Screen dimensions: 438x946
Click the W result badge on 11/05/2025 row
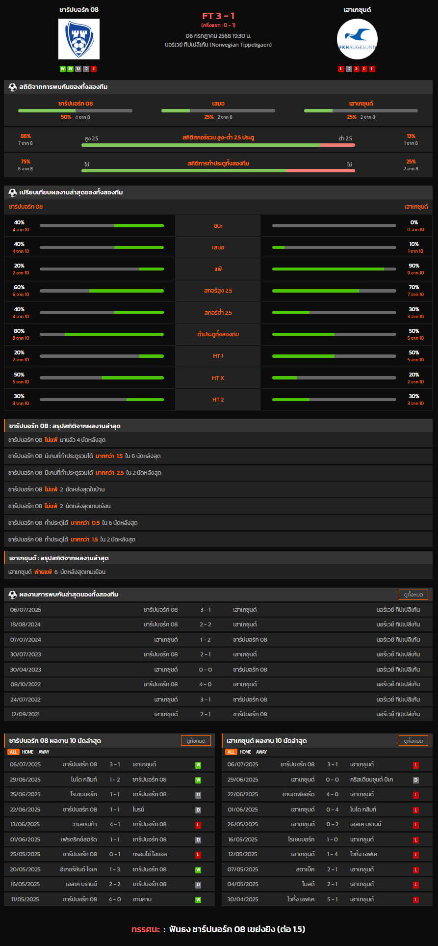click(198, 900)
